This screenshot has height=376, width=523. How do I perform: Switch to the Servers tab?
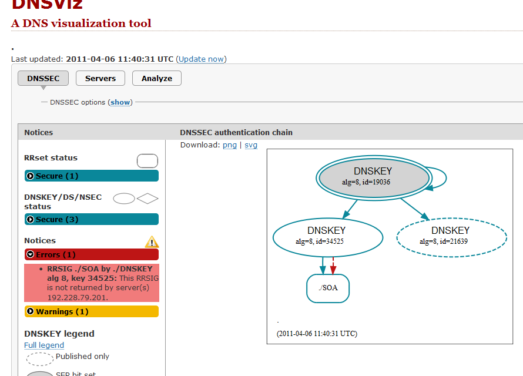(100, 78)
